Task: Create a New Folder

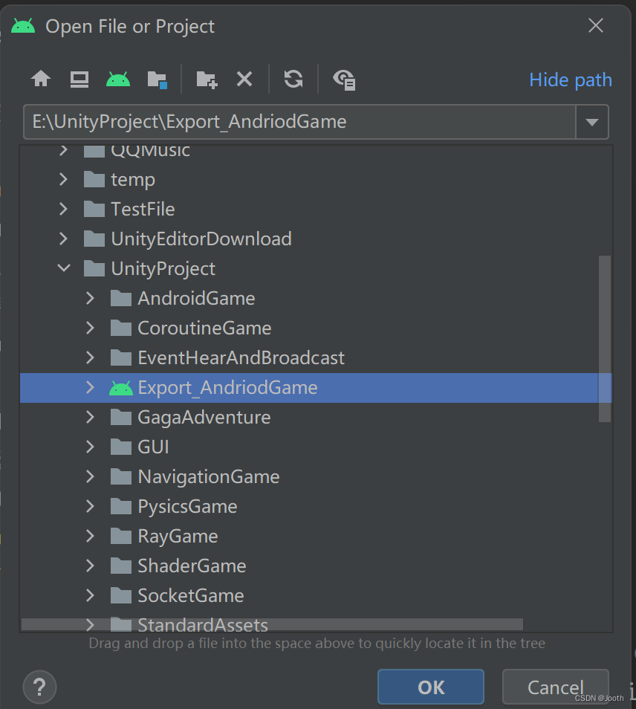Action: (x=205, y=79)
